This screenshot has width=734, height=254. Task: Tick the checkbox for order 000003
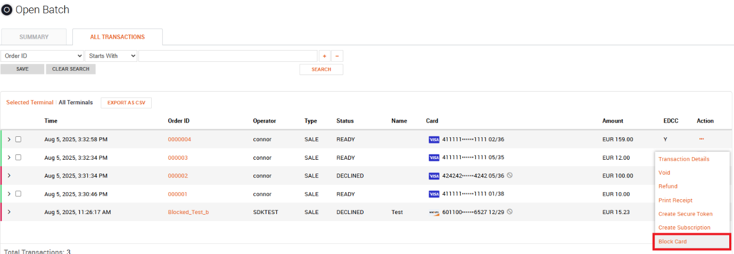18,158
